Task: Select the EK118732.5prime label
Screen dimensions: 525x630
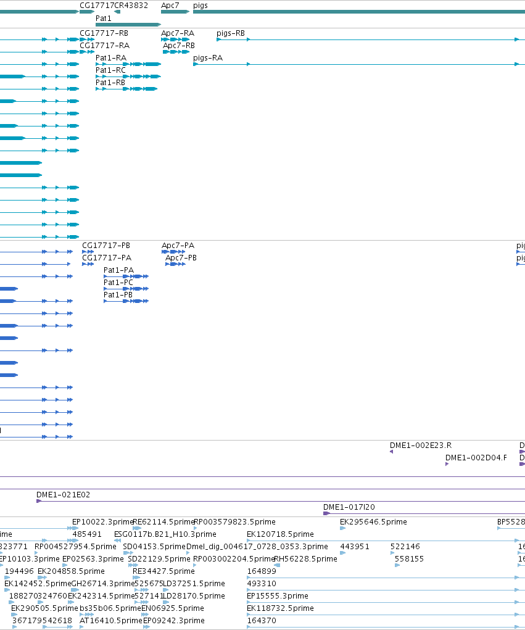Action: (280, 608)
